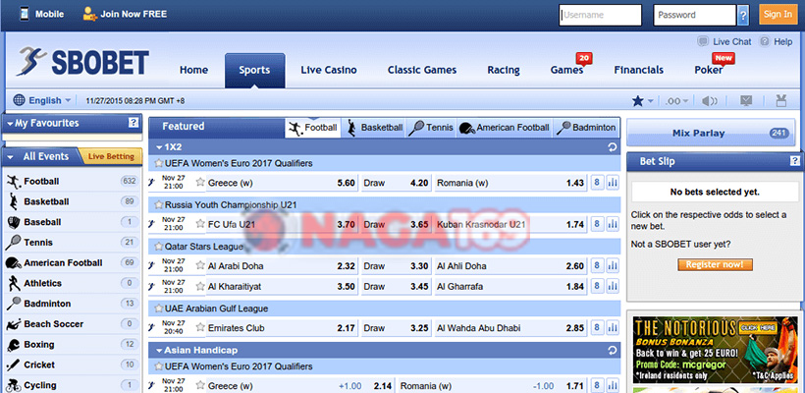Click the Boxing glove sport icon
The image size is (805, 393).
click(14, 345)
